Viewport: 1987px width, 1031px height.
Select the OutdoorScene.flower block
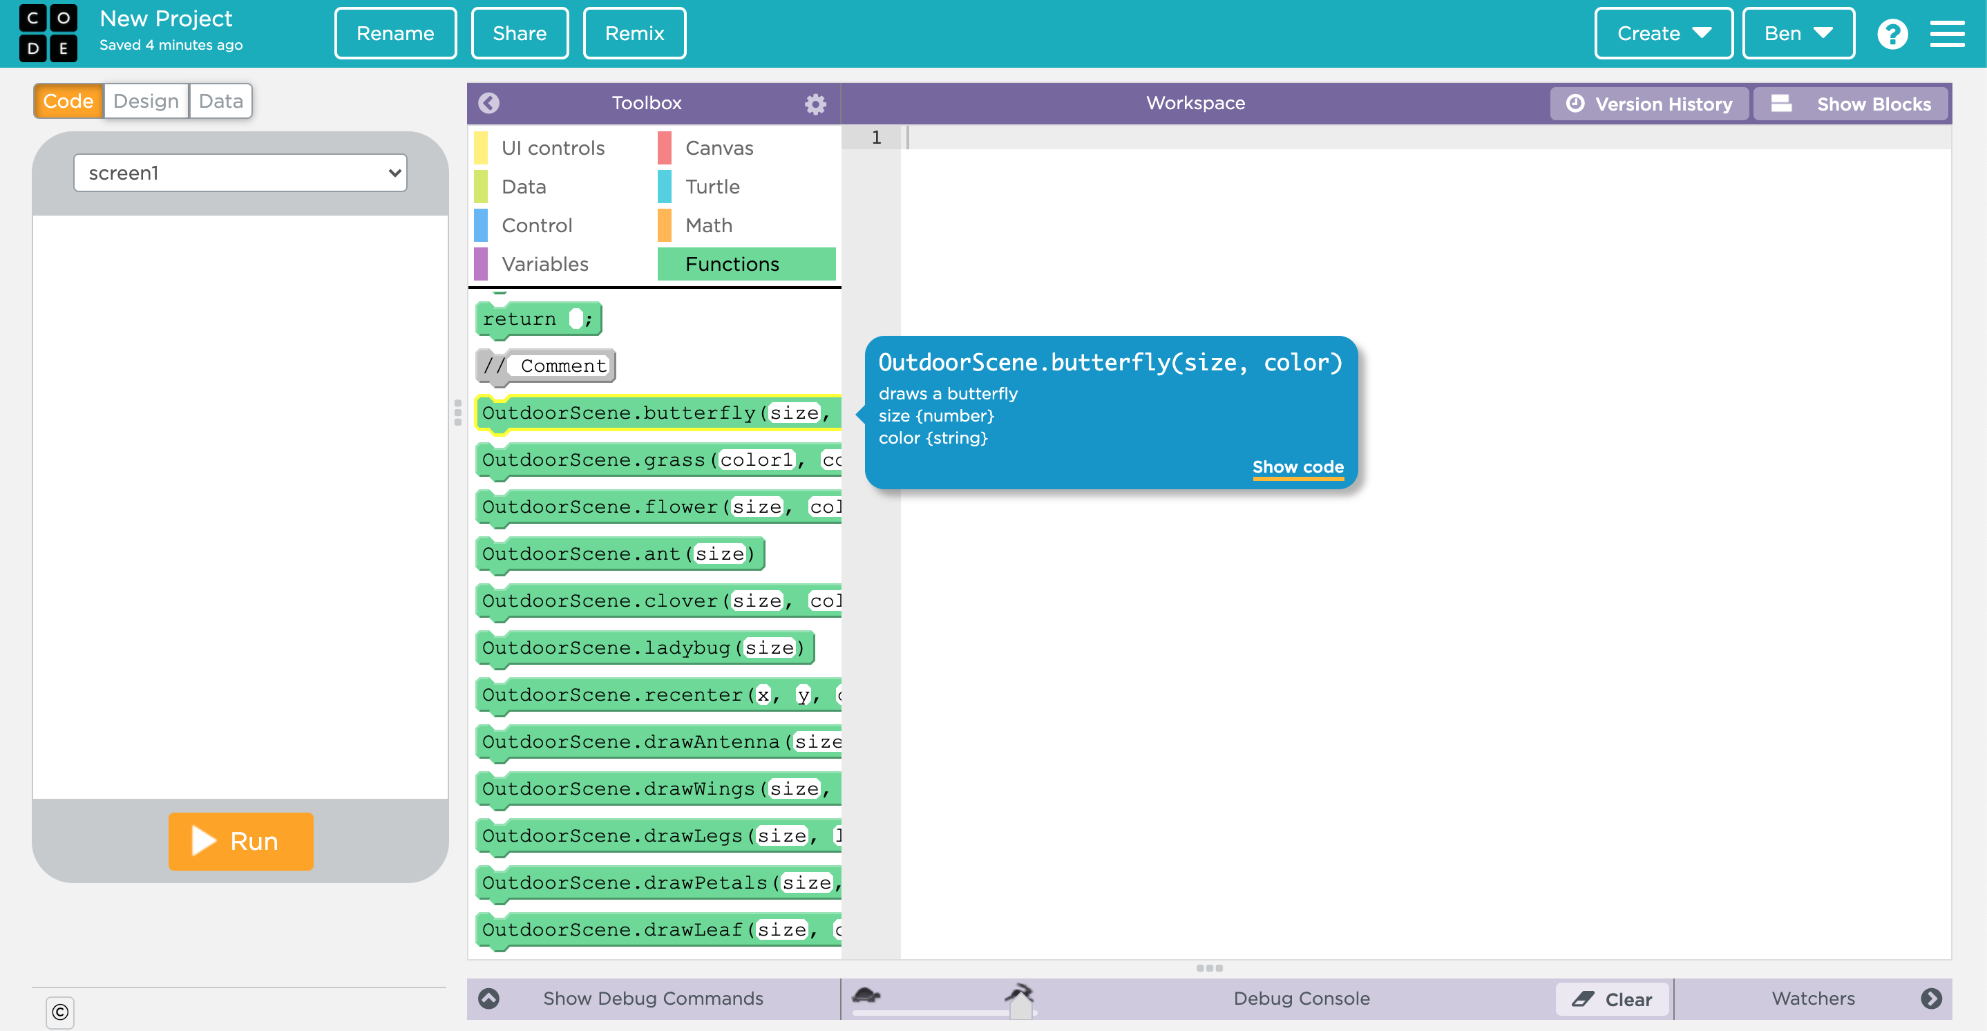(658, 507)
